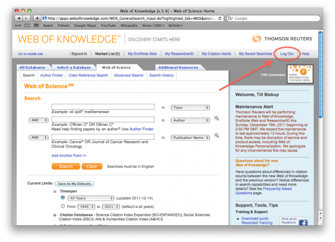Open the Reading List glasses icon

(18, 26)
